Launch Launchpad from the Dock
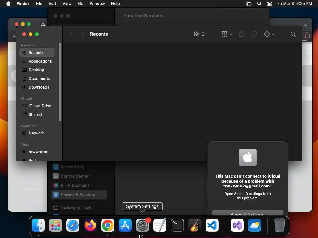The width and height of the screenshot is (318, 238). point(56,225)
